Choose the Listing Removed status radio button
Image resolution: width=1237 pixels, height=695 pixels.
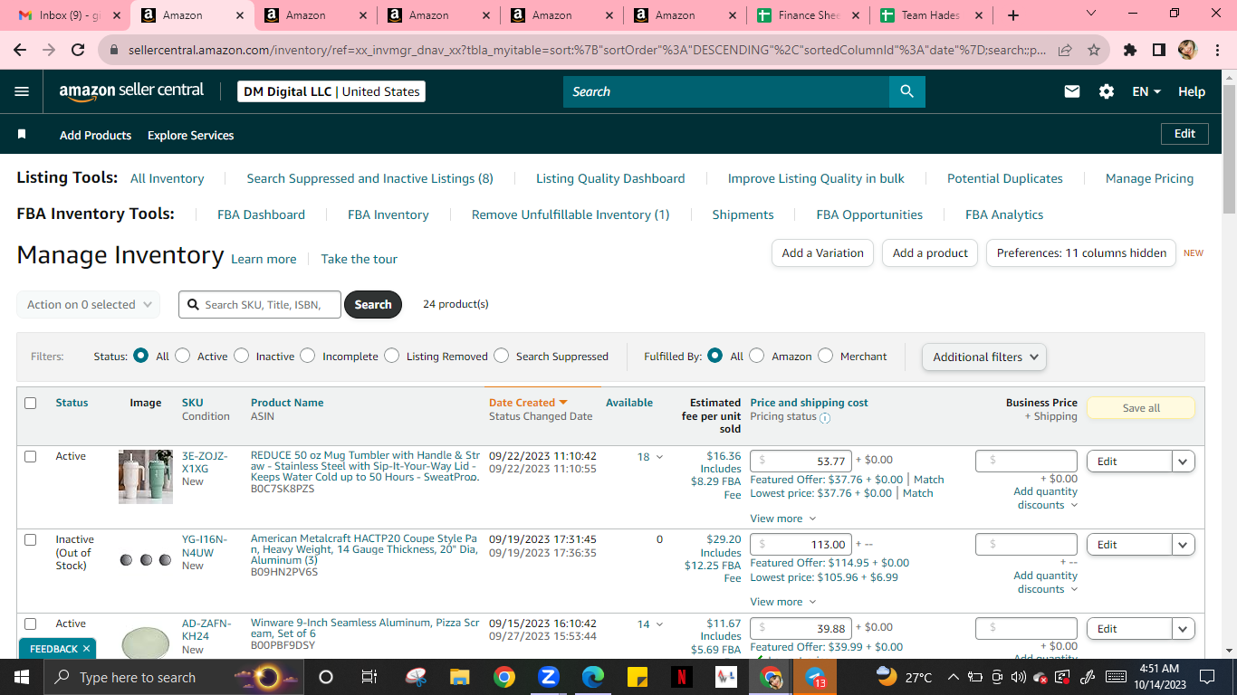point(392,356)
